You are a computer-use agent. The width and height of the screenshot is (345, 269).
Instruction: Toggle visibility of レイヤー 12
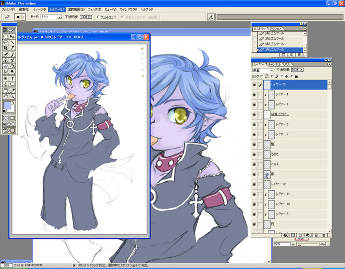[x=254, y=184]
